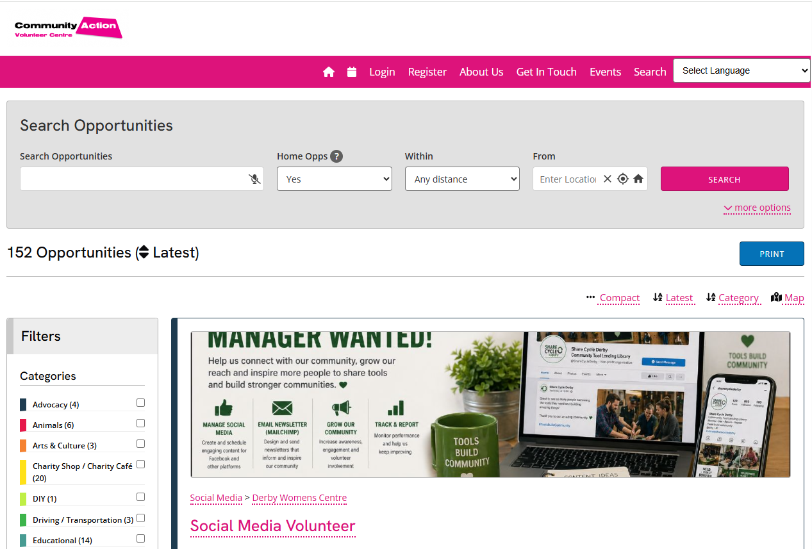Screen dimensions: 812x549
Task: Click the microphone voice search icon
Action: pos(254,179)
